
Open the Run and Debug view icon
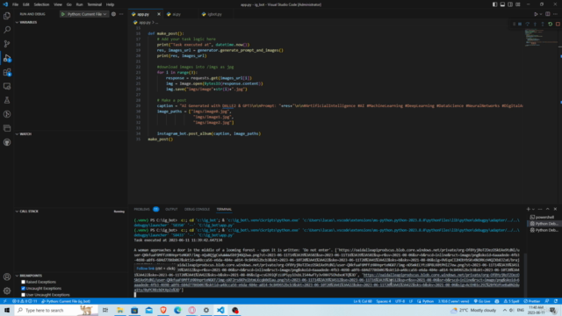pyautogui.click(x=7, y=58)
